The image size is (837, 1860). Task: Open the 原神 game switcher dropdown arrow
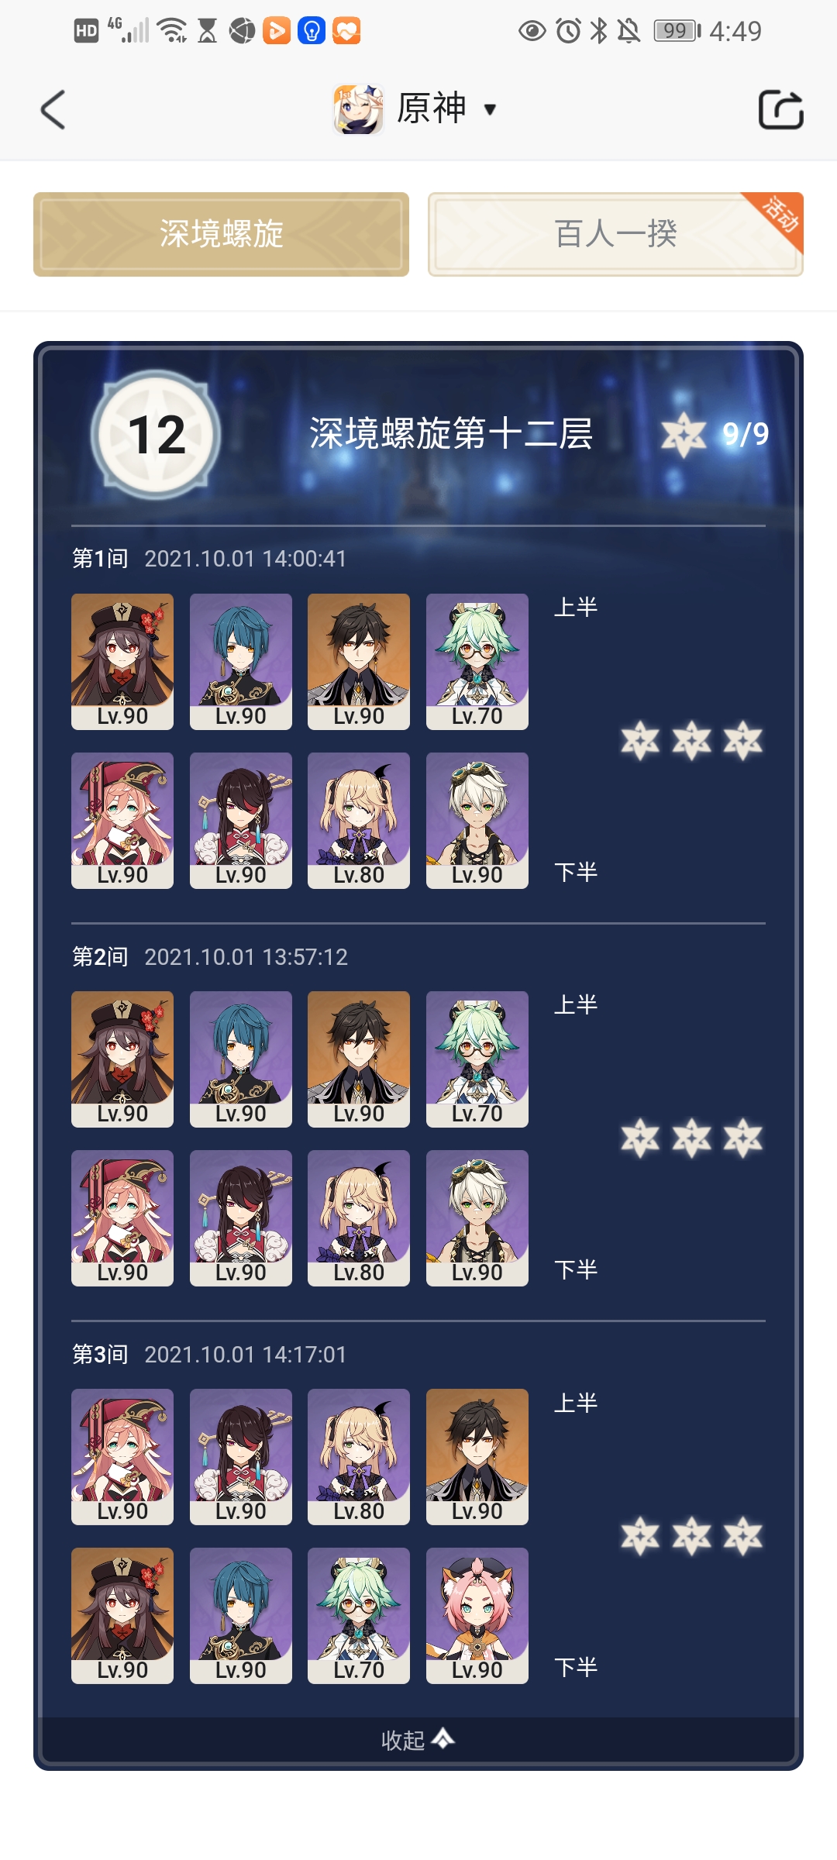point(490,109)
